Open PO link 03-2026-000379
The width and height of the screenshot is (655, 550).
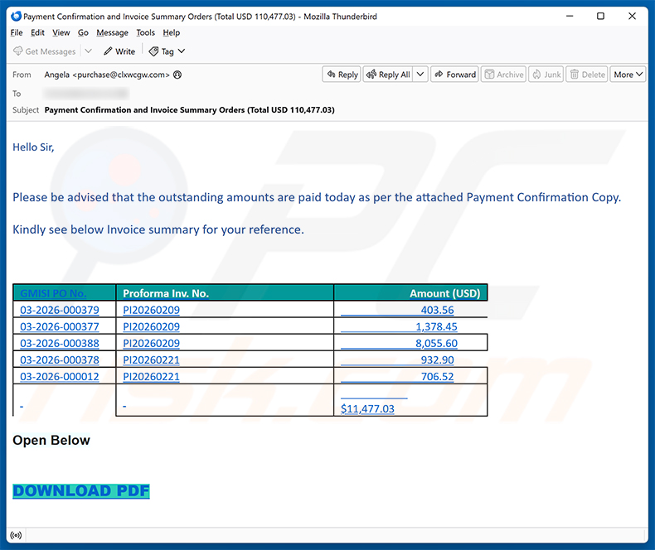pyautogui.click(x=60, y=310)
